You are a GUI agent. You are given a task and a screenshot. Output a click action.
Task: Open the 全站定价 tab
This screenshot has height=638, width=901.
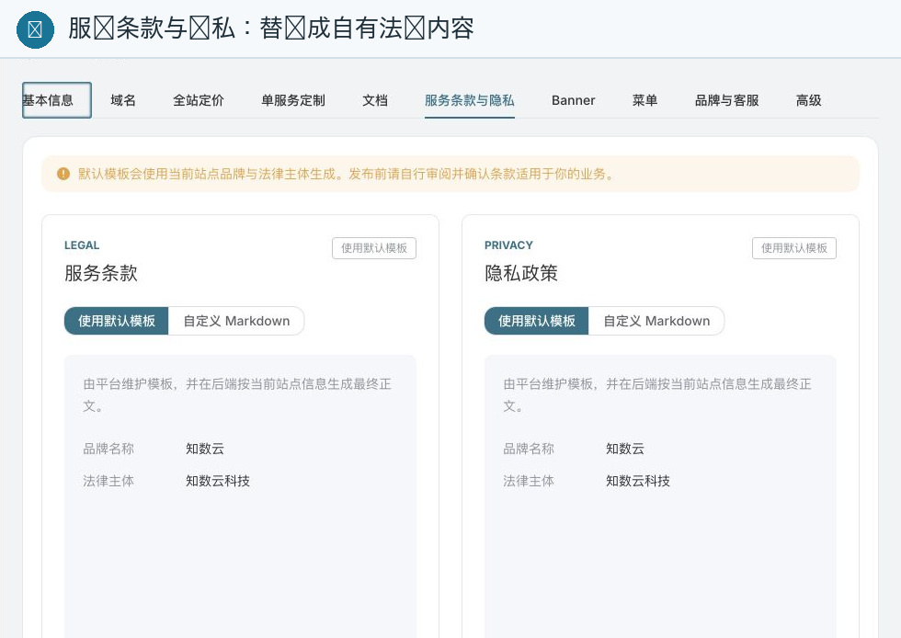[x=199, y=100]
